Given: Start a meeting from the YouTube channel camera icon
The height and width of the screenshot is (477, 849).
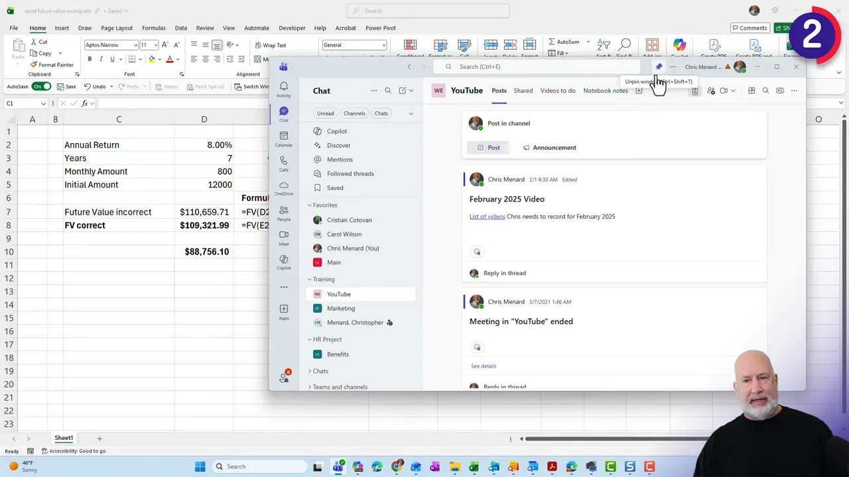Looking at the screenshot, I should 723,90.
